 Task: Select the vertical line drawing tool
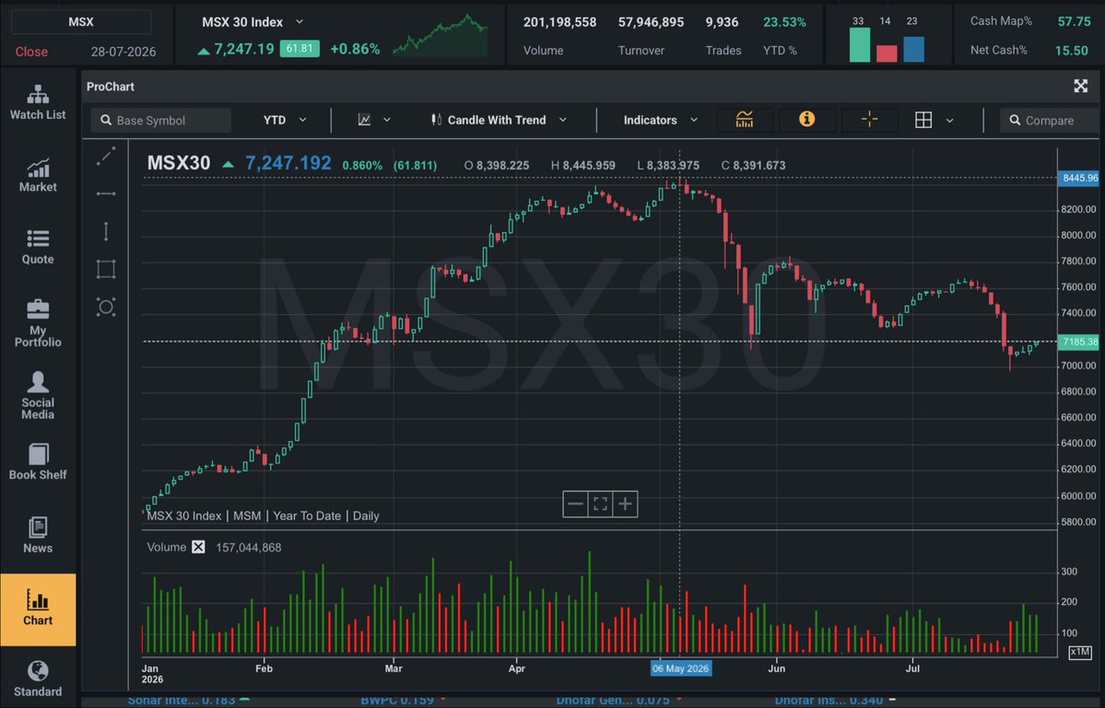click(106, 231)
